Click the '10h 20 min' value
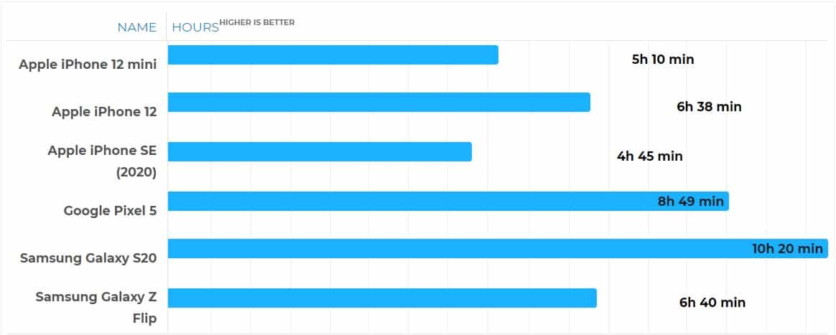The width and height of the screenshot is (836, 335). click(787, 249)
